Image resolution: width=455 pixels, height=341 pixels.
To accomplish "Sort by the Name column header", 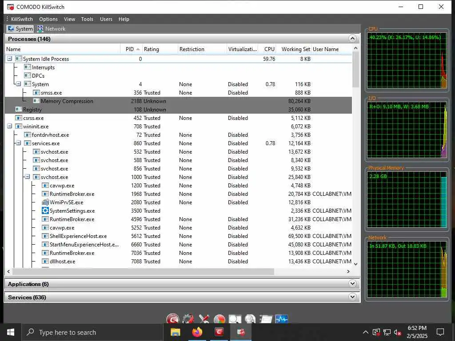I will [x=62, y=49].
